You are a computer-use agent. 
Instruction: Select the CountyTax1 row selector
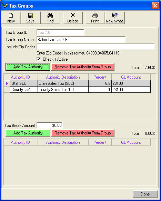click(x=7, y=90)
